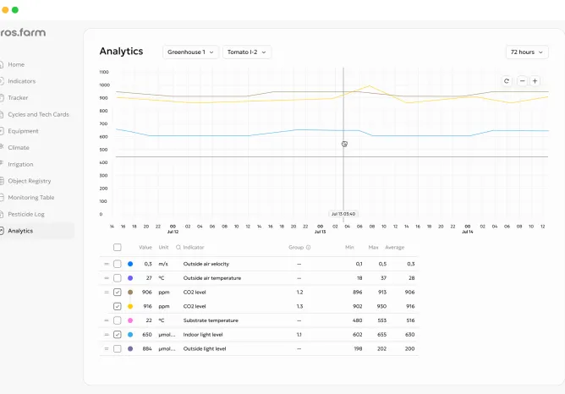Check Substrate temperature checkbox
This screenshot has height=394, width=565.
pyautogui.click(x=117, y=320)
